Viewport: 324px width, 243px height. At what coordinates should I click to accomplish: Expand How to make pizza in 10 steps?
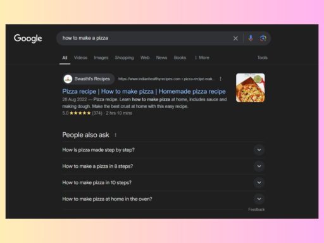click(163, 183)
